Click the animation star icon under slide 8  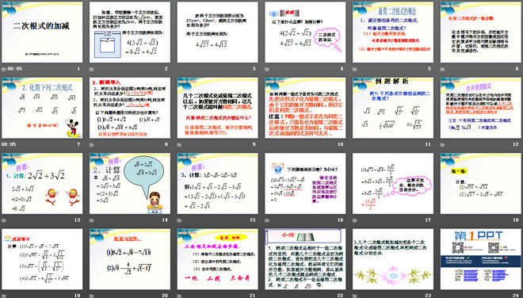(92, 145)
